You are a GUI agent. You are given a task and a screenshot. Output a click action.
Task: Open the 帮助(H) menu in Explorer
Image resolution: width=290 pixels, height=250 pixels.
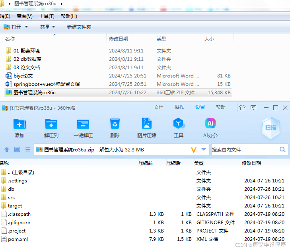pos(69,16)
